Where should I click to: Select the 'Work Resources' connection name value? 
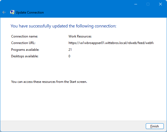pos(80,36)
